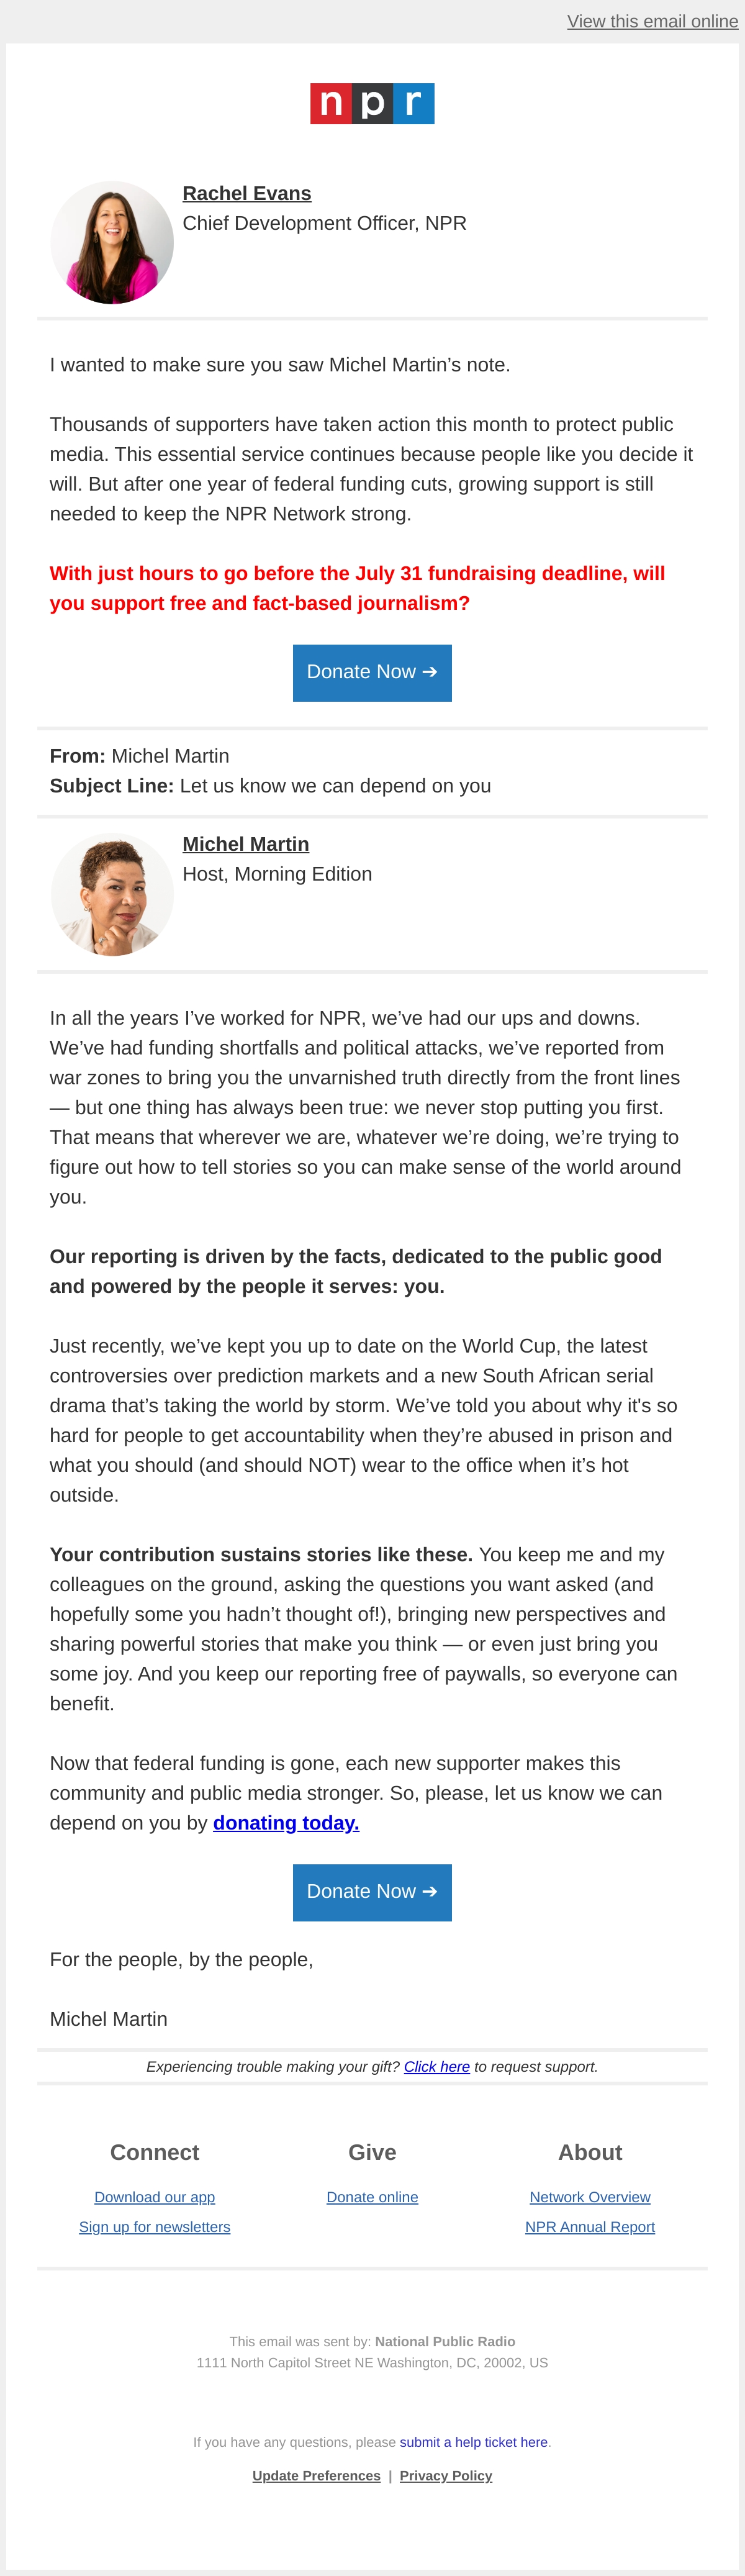The width and height of the screenshot is (745, 2576).
Task: Open Privacy Policy link
Action: 446,2475
